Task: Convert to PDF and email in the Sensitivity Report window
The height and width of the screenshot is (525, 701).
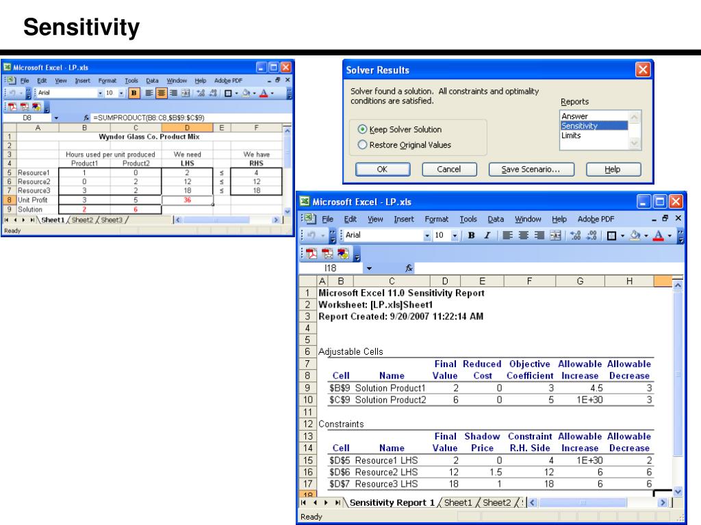Action: (x=327, y=254)
